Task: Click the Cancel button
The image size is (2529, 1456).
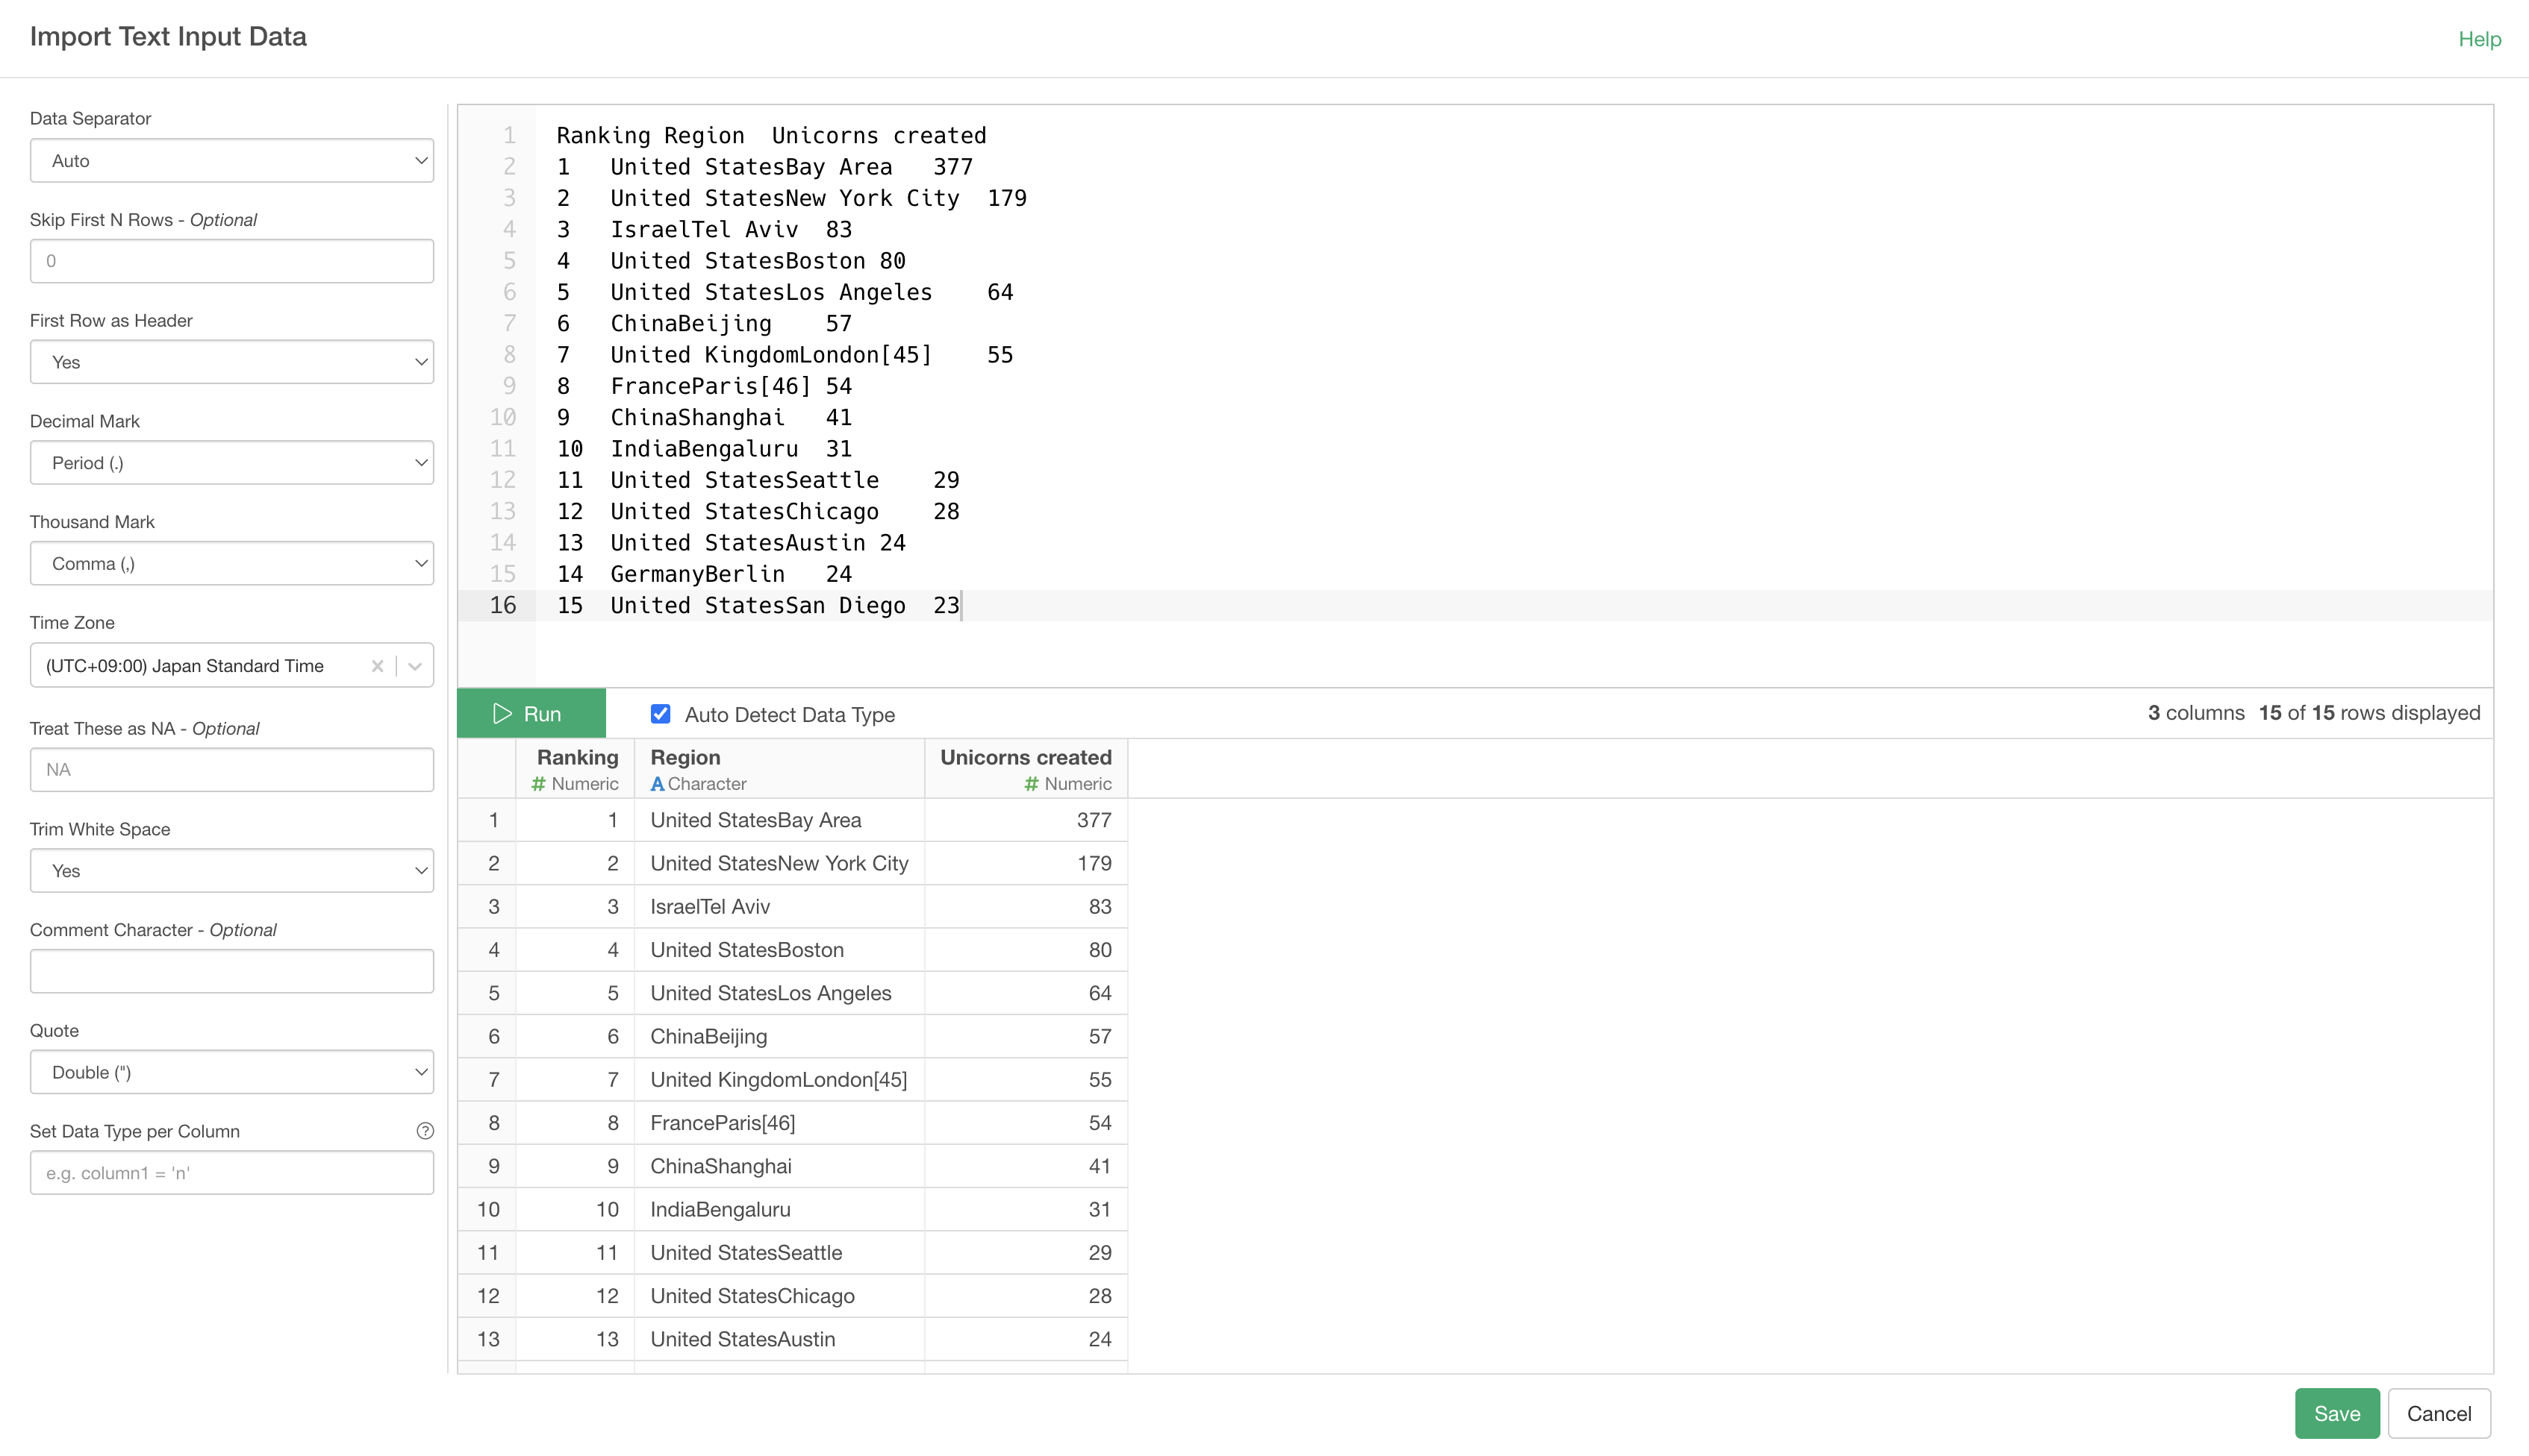Action: pos(2438,1413)
